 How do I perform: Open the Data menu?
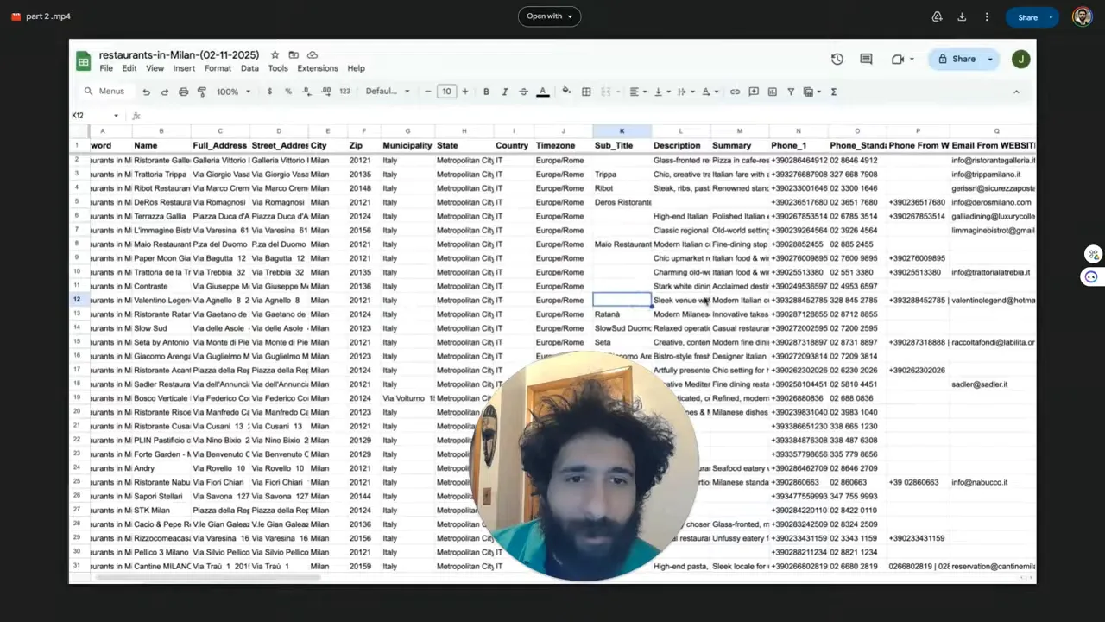pos(249,68)
